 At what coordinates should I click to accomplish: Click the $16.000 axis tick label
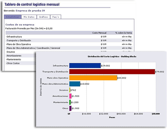[86, 114]
